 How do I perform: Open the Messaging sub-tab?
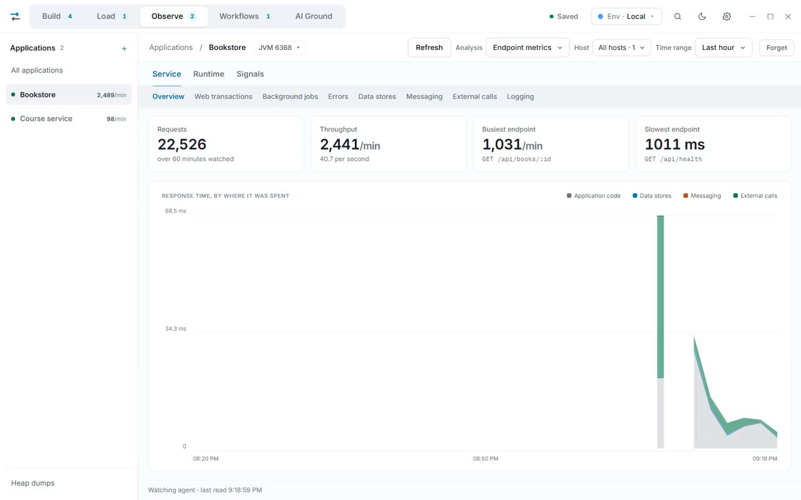[424, 96]
